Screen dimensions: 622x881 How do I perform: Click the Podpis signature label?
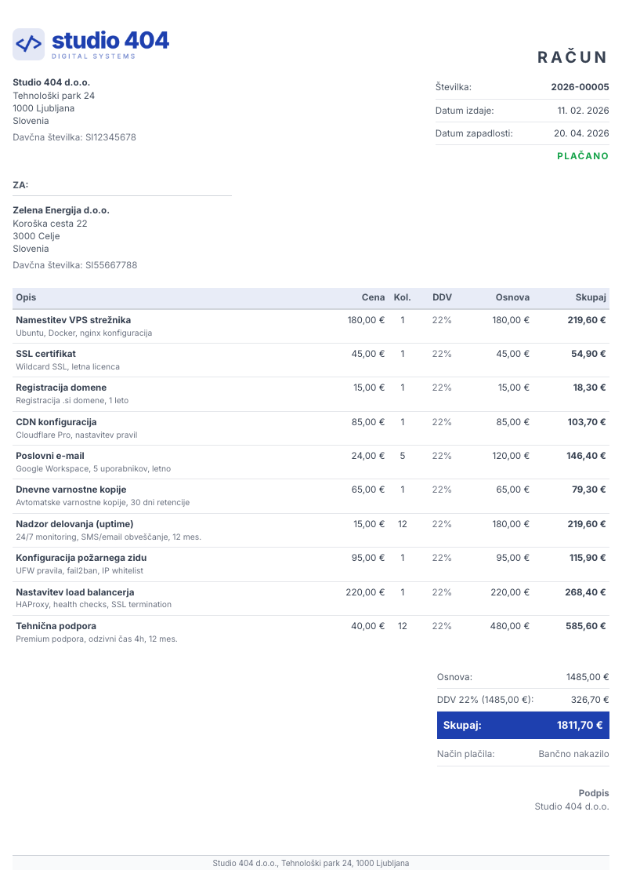pyautogui.click(x=594, y=793)
